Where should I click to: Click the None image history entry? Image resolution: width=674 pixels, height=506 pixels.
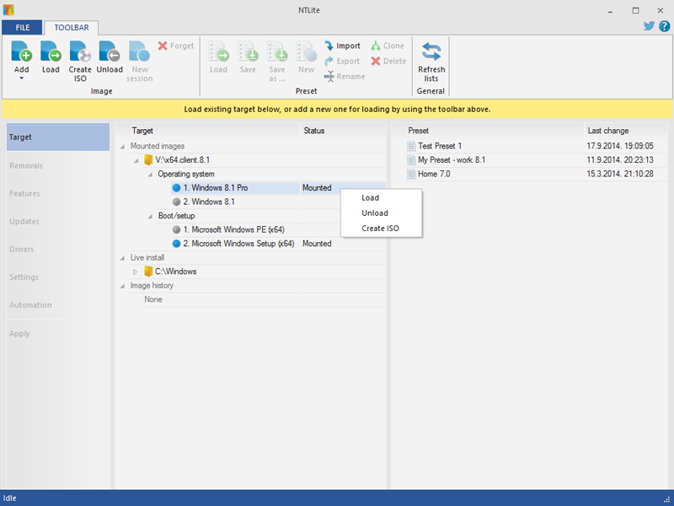(153, 299)
